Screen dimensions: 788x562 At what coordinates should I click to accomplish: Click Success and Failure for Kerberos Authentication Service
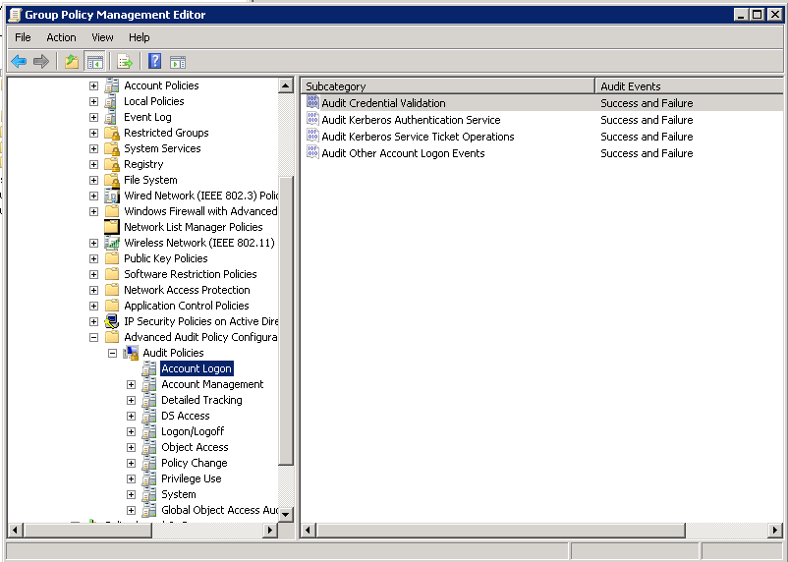pyautogui.click(x=647, y=120)
